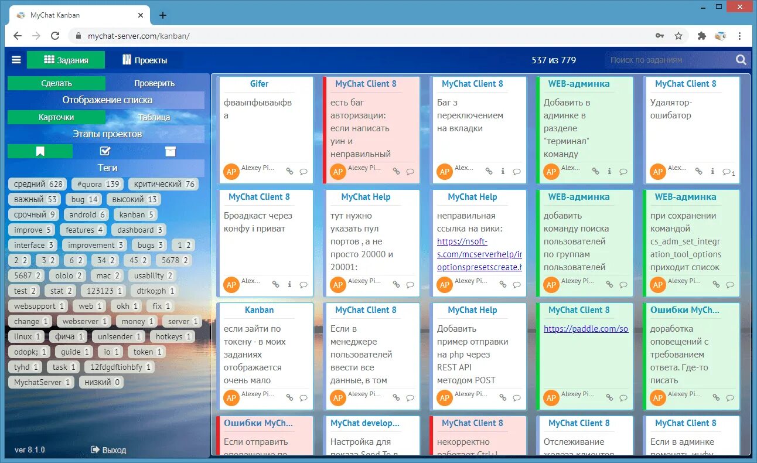Click the 537 из 779 counter
Image resolution: width=757 pixels, height=463 pixels.
click(x=554, y=60)
